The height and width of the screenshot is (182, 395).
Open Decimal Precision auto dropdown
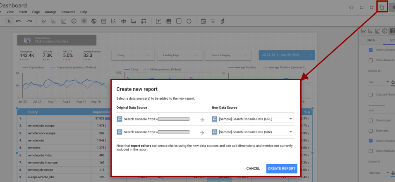click(x=381, y=110)
